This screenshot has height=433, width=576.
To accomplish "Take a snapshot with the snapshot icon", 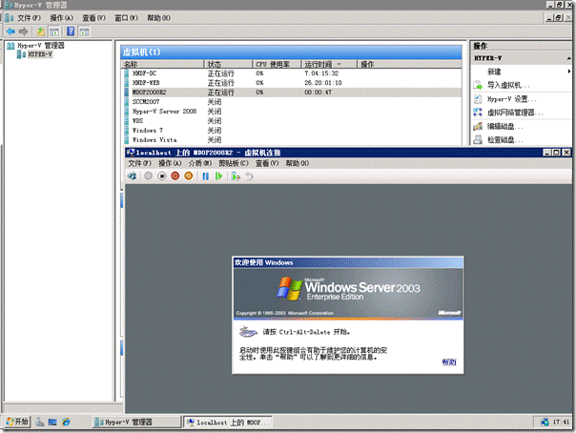I will tap(236, 176).
